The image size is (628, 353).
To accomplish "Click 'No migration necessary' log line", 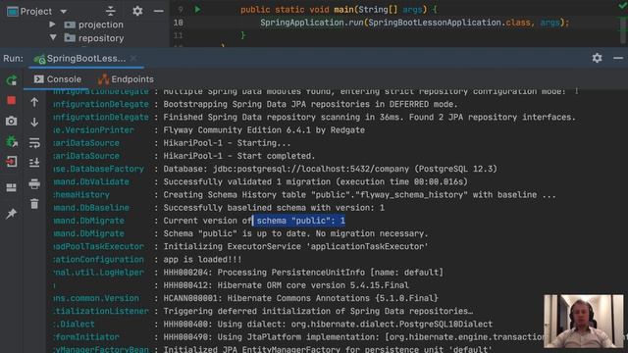I will pos(295,233).
